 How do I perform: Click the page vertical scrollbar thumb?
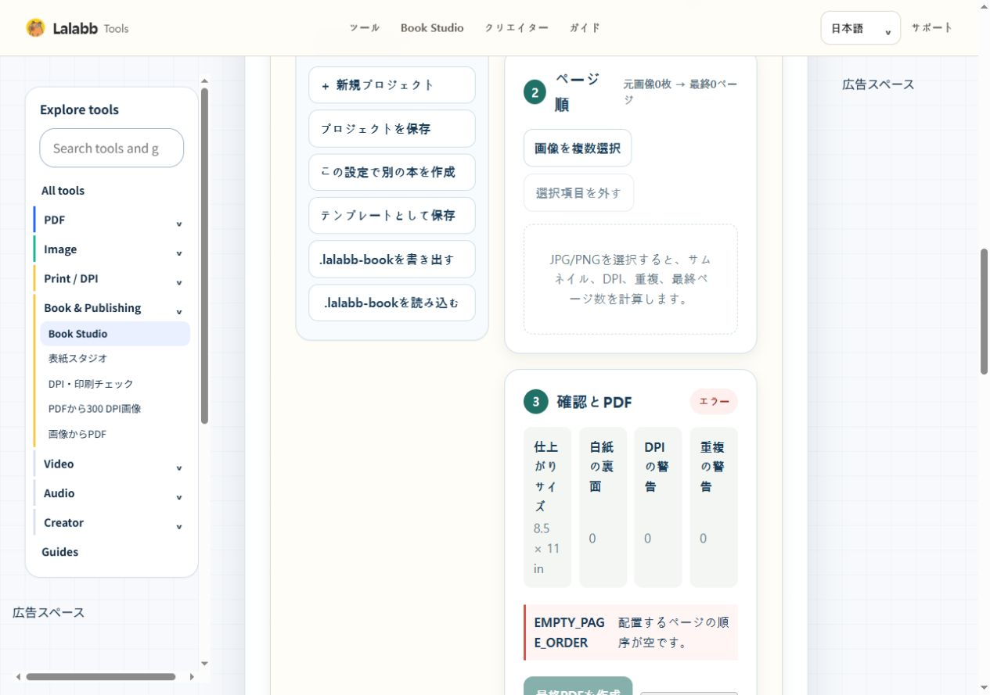[985, 312]
